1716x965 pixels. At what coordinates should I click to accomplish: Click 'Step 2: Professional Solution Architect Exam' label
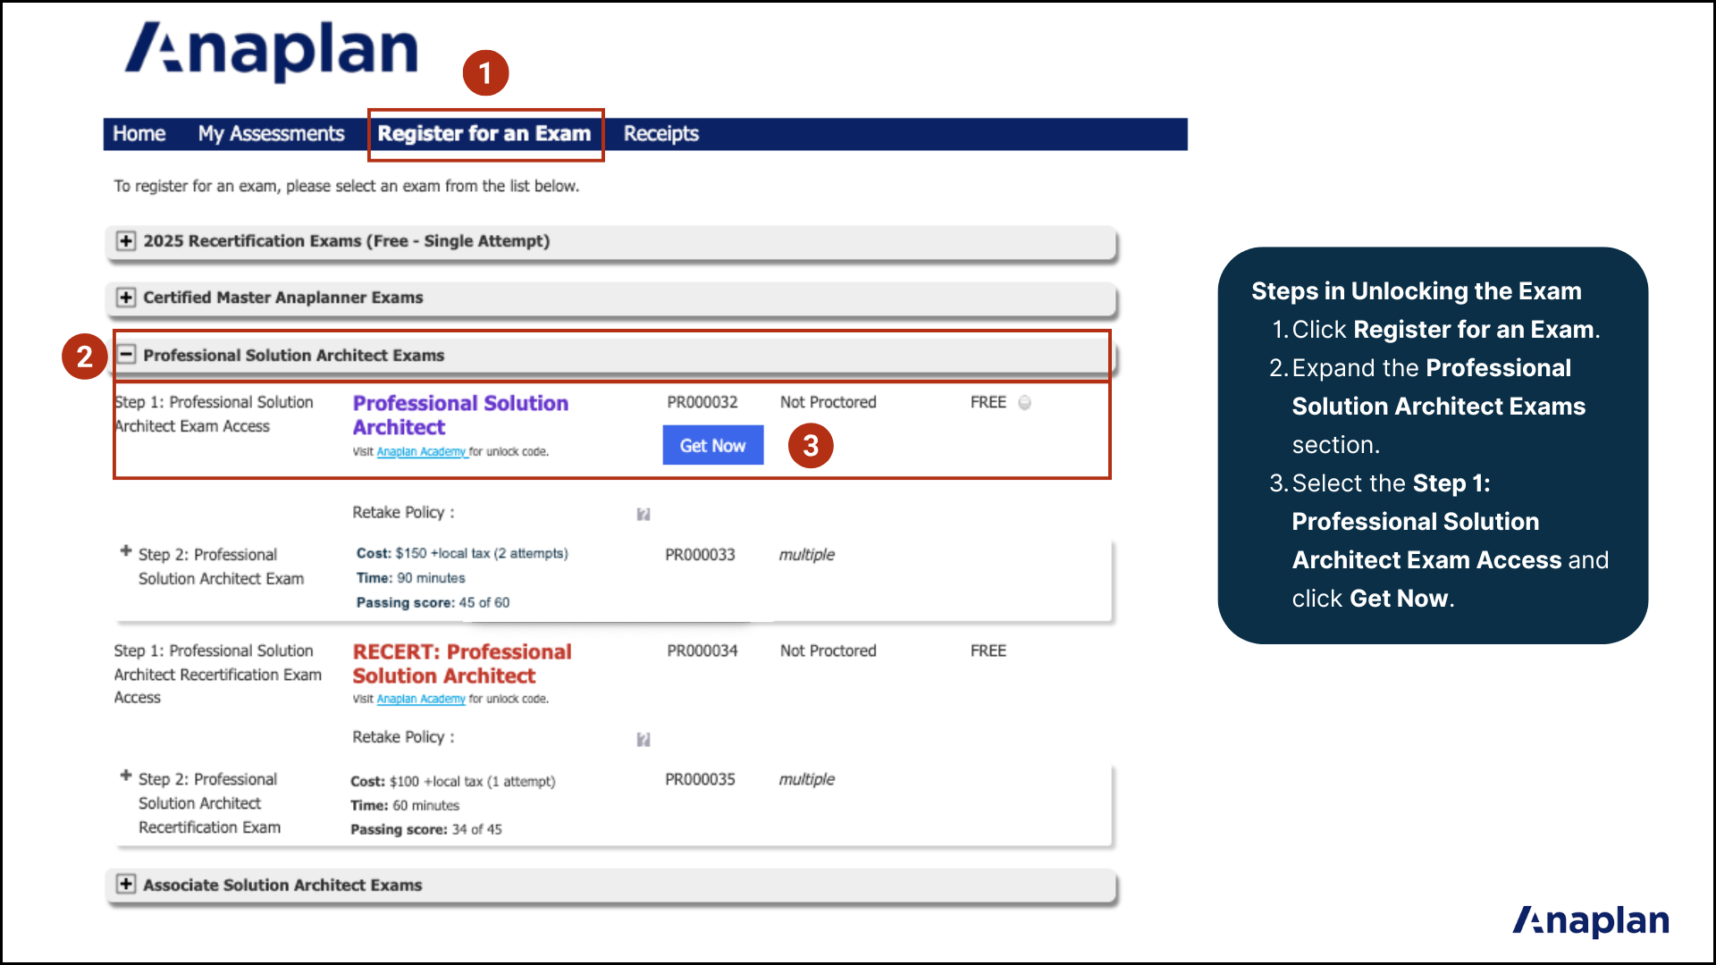pos(221,567)
